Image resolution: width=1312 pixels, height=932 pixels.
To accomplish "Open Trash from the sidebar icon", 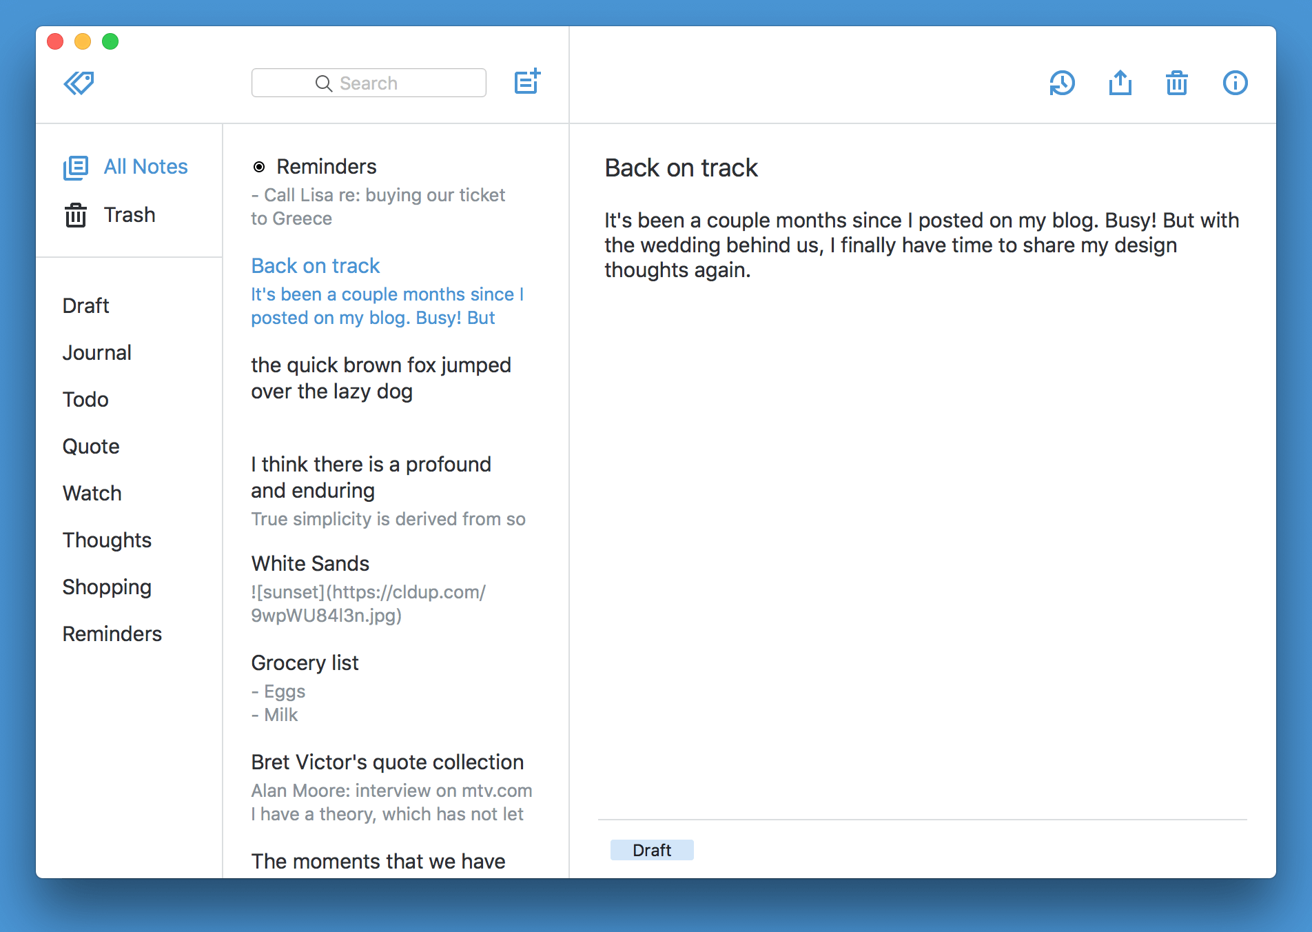I will pos(76,215).
